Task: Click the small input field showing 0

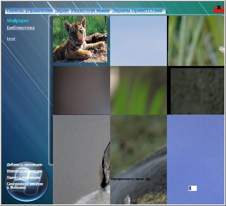Action: (x=192, y=188)
